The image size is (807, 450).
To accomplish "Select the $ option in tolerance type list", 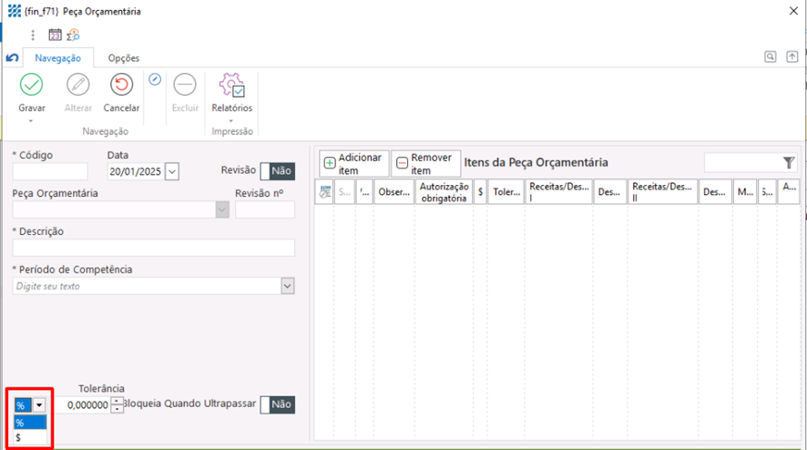I will click(x=20, y=438).
